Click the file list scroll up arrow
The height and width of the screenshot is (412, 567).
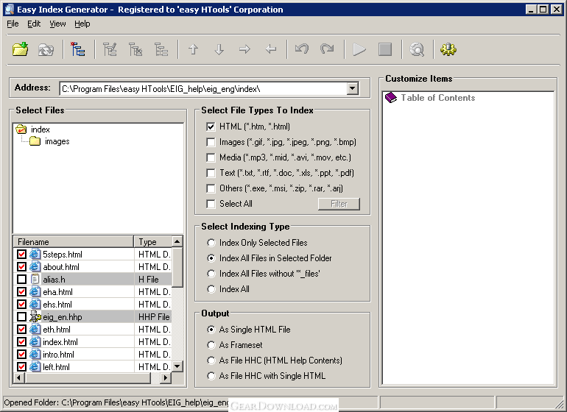coord(177,241)
